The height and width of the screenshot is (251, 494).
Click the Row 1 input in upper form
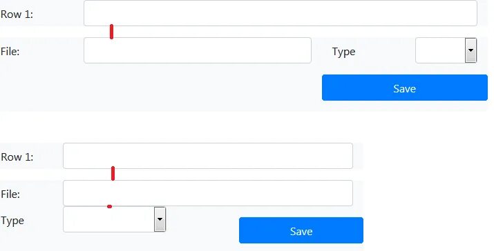[281, 13]
